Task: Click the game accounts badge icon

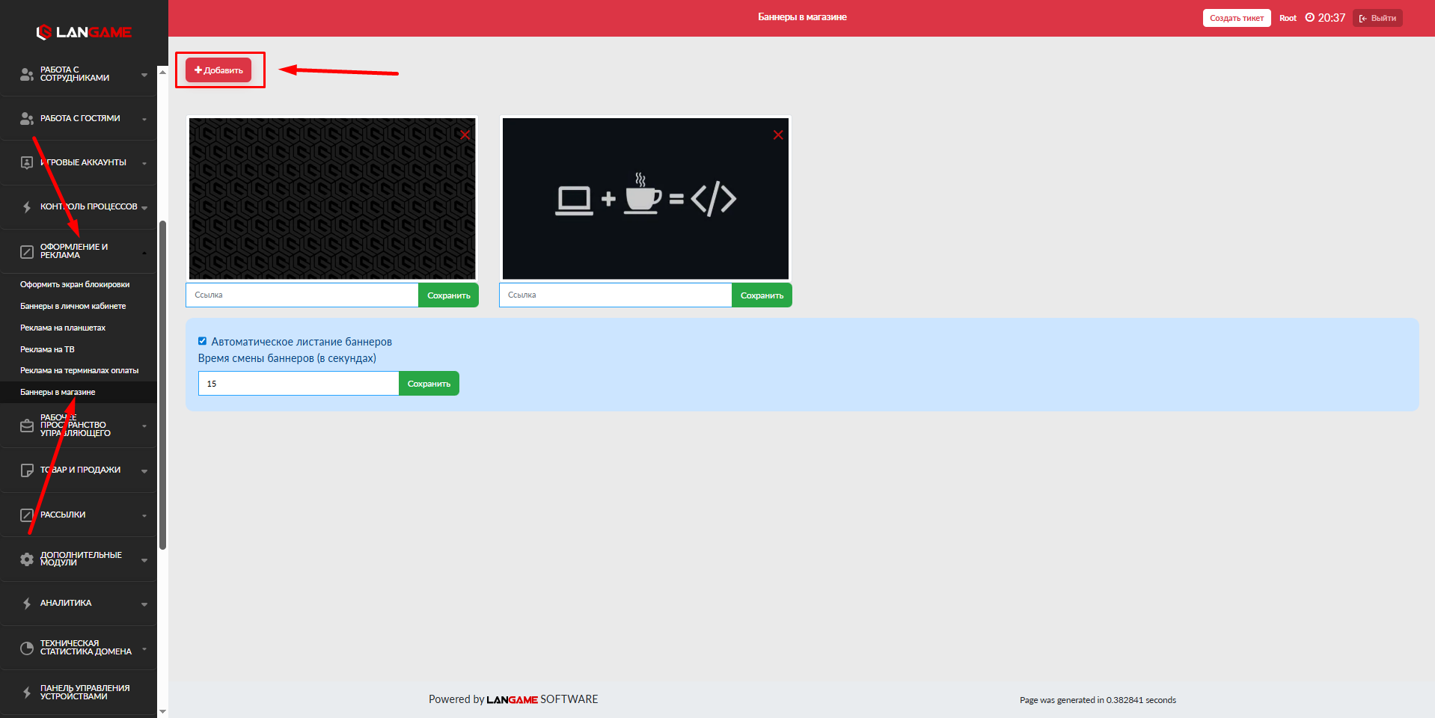Action: coord(27,162)
